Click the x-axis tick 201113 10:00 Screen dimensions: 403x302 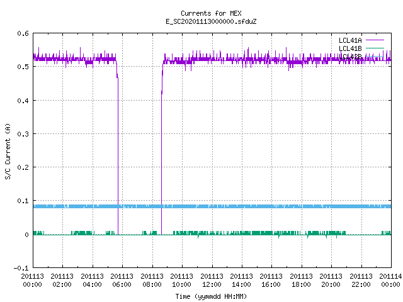[x=182, y=281]
